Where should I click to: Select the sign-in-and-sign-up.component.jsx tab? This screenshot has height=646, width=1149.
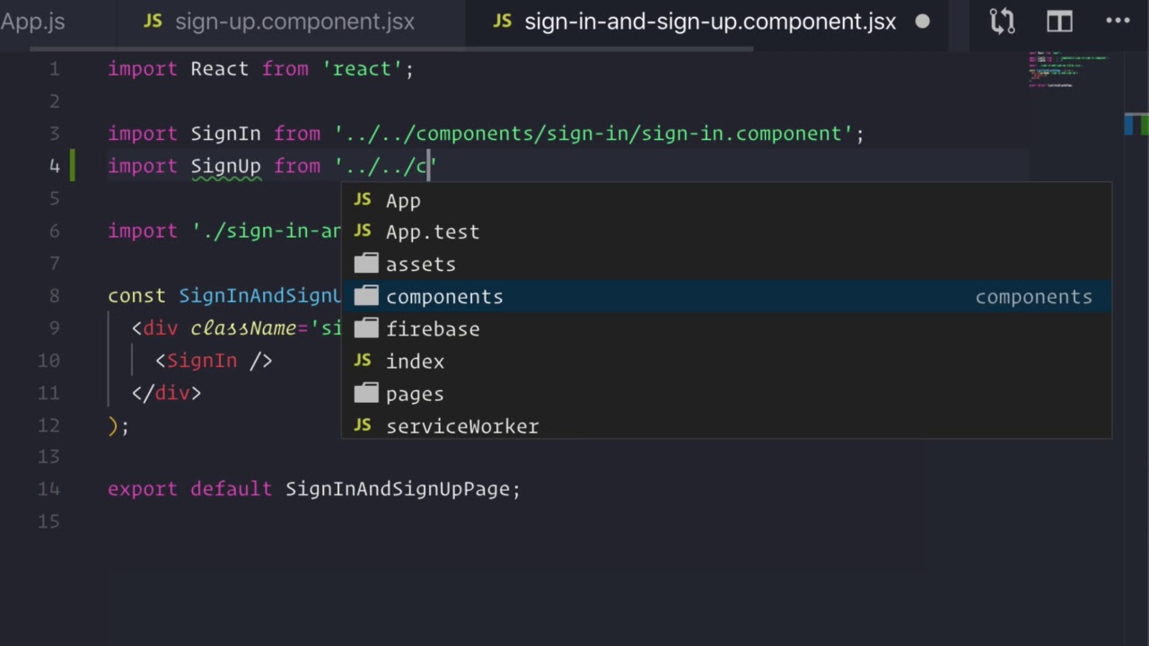tap(710, 22)
